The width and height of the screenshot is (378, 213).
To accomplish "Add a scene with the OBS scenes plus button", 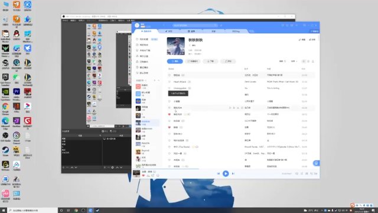I will (x=63, y=167).
